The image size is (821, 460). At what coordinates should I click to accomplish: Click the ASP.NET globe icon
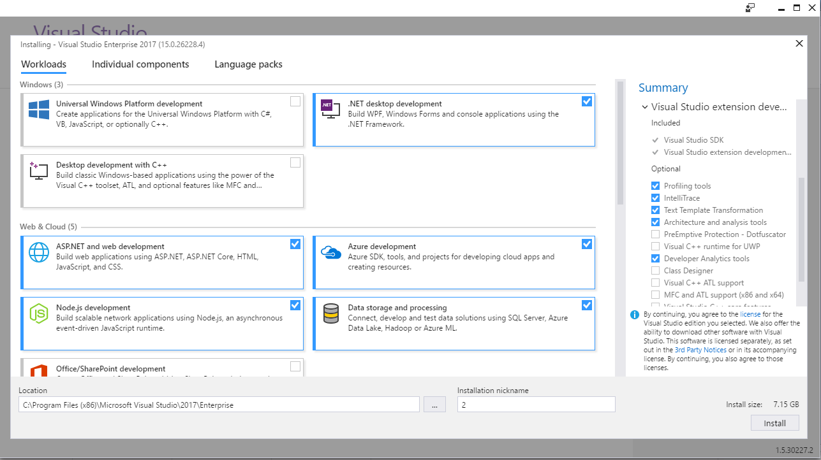pyautogui.click(x=39, y=252)
